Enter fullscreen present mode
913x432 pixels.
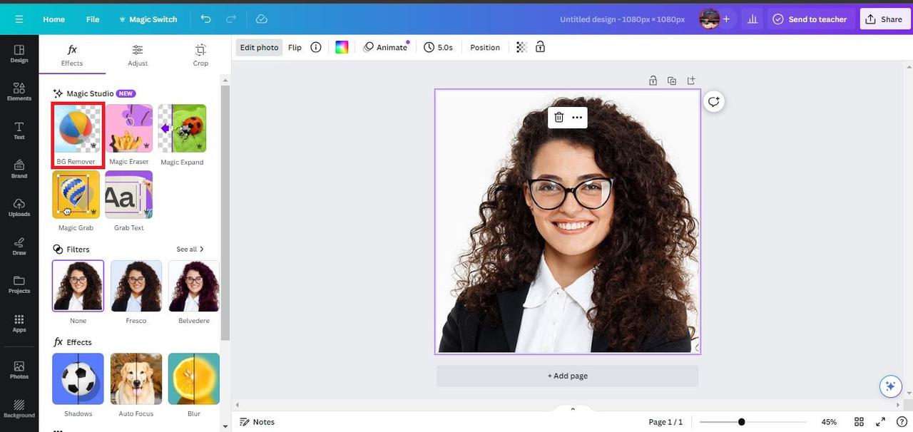tap(881, 422)
